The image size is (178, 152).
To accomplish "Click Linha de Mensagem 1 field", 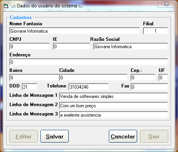I will [x=113, y=96].
